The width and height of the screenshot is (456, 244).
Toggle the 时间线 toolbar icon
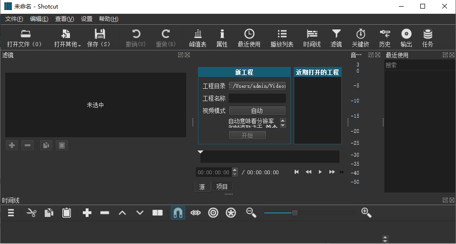(x=312, y=38)
